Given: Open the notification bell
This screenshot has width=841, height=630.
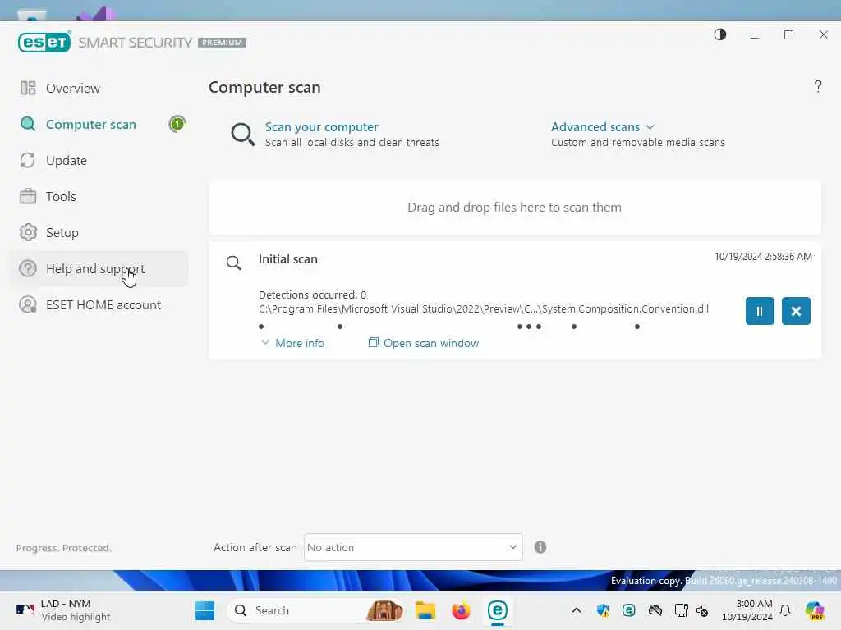Looking at the screenshot, I should 785,610.
